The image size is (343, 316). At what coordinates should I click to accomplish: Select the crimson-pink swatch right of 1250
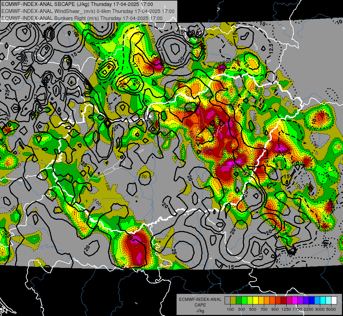(x=289, y=301)
